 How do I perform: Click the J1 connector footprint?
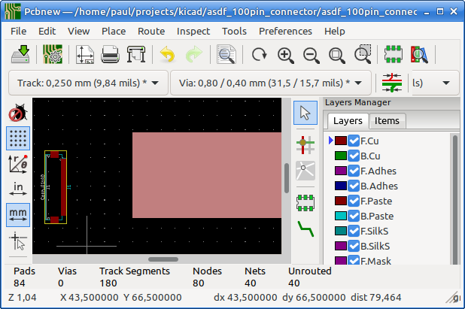point(56,187)
